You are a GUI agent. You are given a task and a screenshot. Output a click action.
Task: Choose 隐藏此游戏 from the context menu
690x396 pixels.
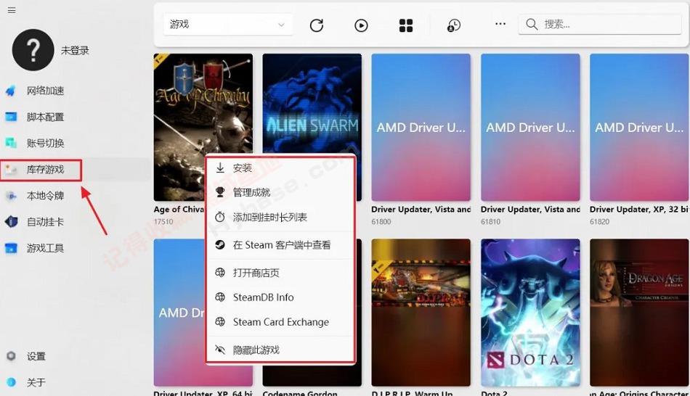pos(280,350)
